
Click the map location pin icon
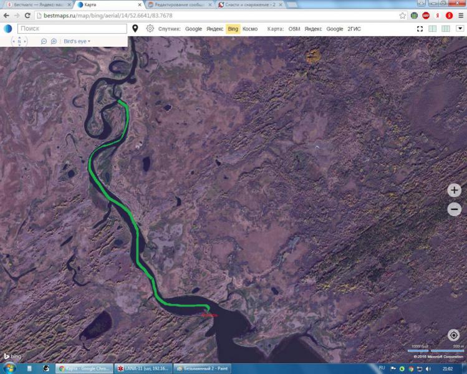pos(135,29)
